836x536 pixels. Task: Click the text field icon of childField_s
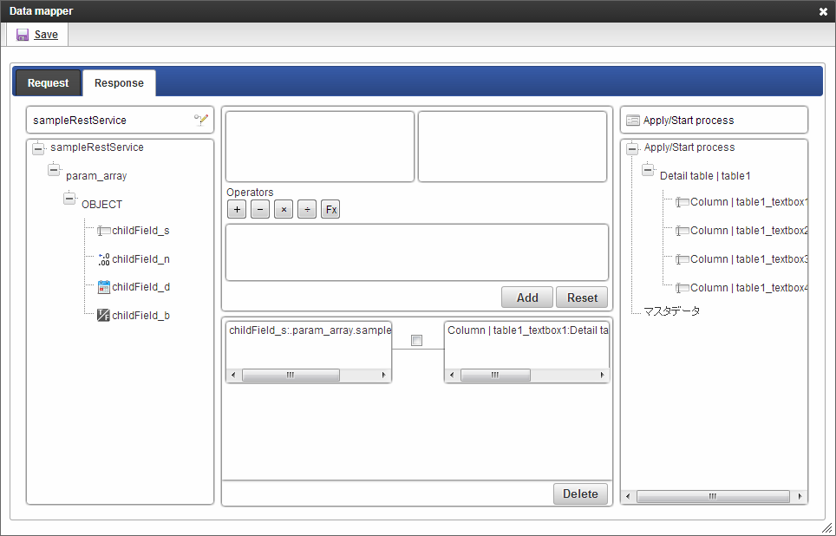[x=104, y=231]
